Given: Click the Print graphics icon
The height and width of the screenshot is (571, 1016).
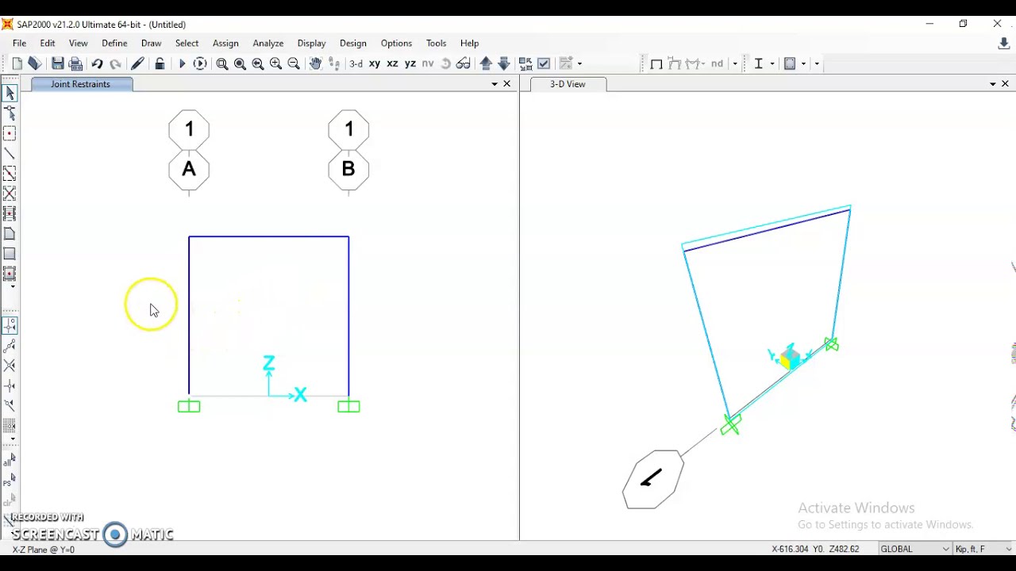Looking at the screenshot, I should tap(76, 63).
